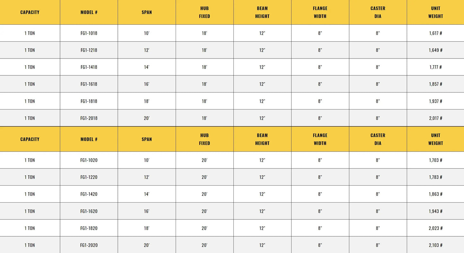Screen dimensions: 464x253
Task: Click the FG1-1418 model entry
Action: click(x=89, y=67)
